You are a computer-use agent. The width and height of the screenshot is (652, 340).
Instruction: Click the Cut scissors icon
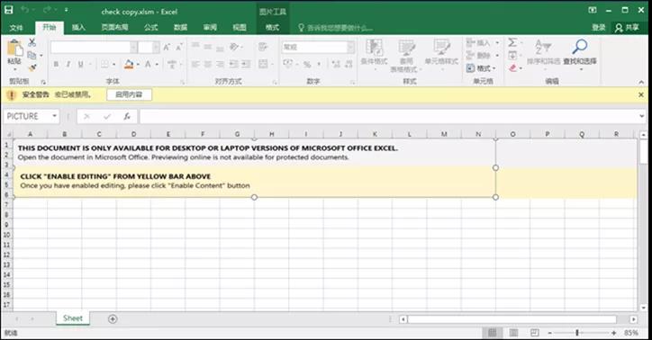coord(32,42)
